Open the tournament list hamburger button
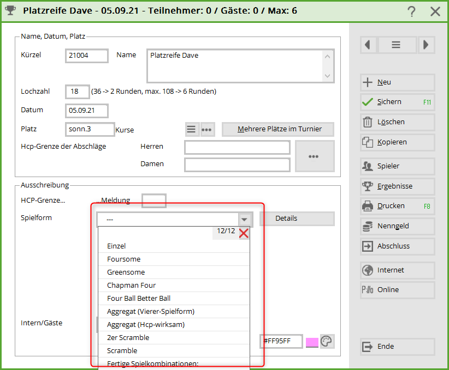The height and width of the screenshot is (370, 449). pyautogui.click(x=397, y=45)
